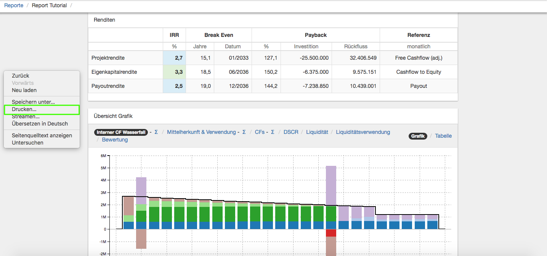Show the Liquidität chart
Image resolution: width=547 pixels, height=256 pixels.
click(317, 132)
